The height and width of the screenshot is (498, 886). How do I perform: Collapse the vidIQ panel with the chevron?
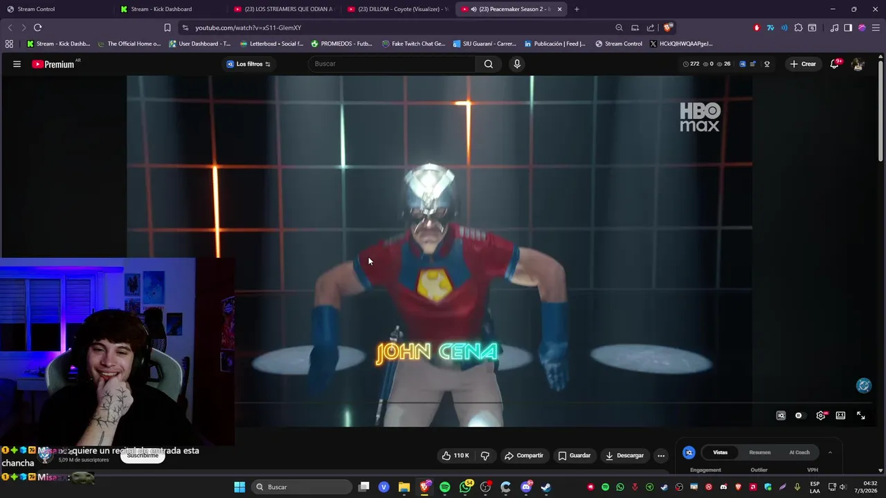(x=830, y=452)
